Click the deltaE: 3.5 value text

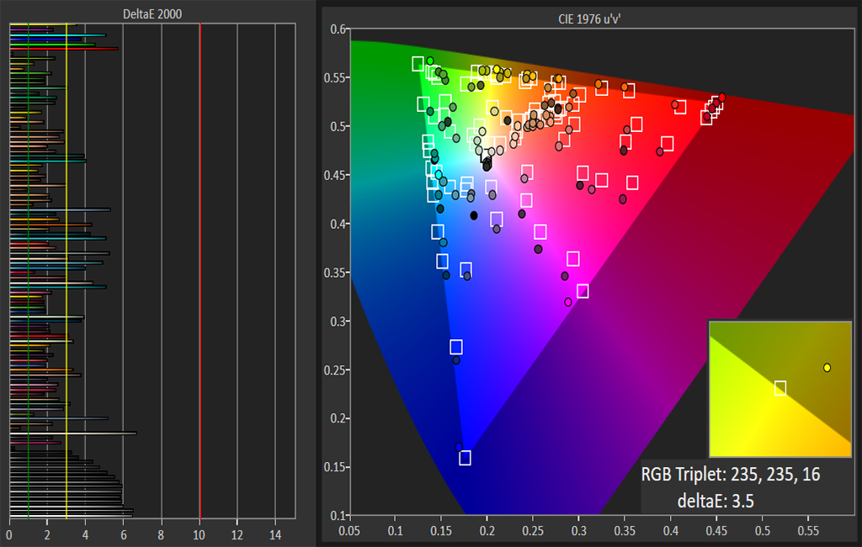(x=716, y=501)
